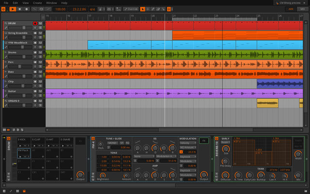Screen dimensions: 310x194
Task: Mute the Drums audio track
Action: tap(40, 52)
